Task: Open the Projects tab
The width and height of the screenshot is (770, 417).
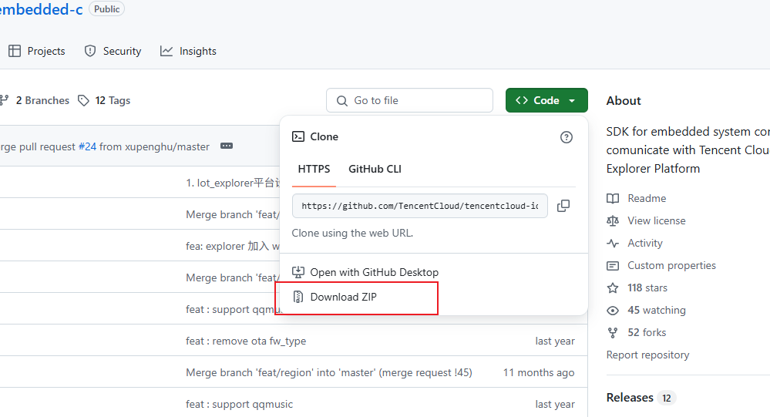Action: [x=37, y=51]
